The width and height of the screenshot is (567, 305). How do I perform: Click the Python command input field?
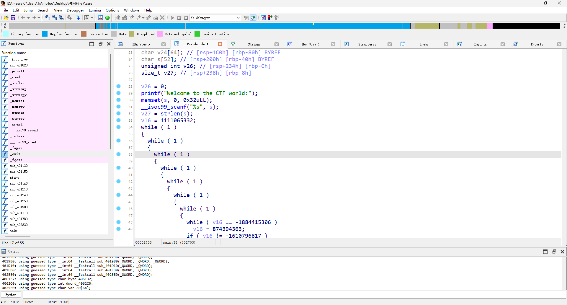(294, 295)
